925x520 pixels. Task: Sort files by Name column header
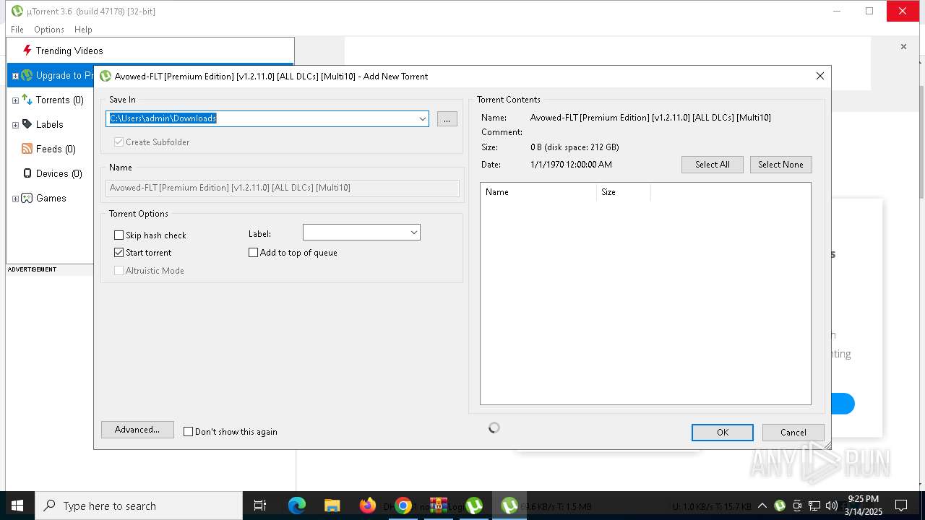538,192
